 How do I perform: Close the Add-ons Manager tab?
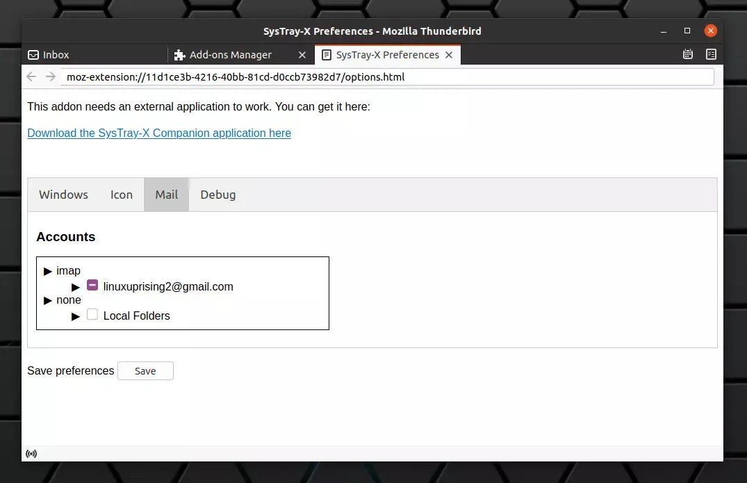click(x=302, y=56)
